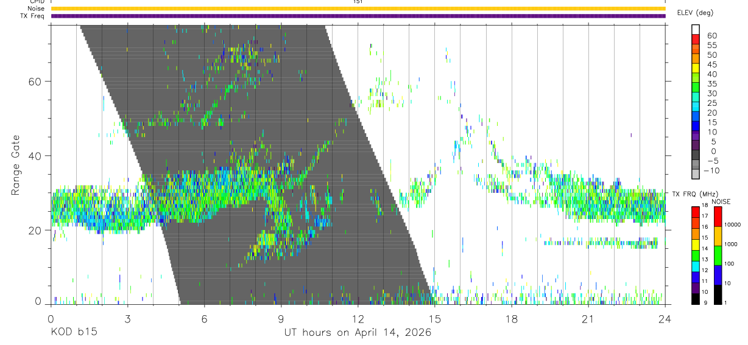Click the '30' label on the elevation colorbar
The height and width of the screenshot is (345, 748).
[x=711, y=93]
